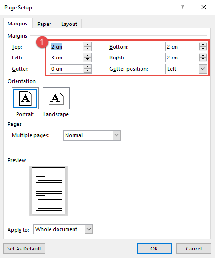This screenshot has height=258, width=215.
Task: Increase the Gutter value
Action: tap(87, 67)
